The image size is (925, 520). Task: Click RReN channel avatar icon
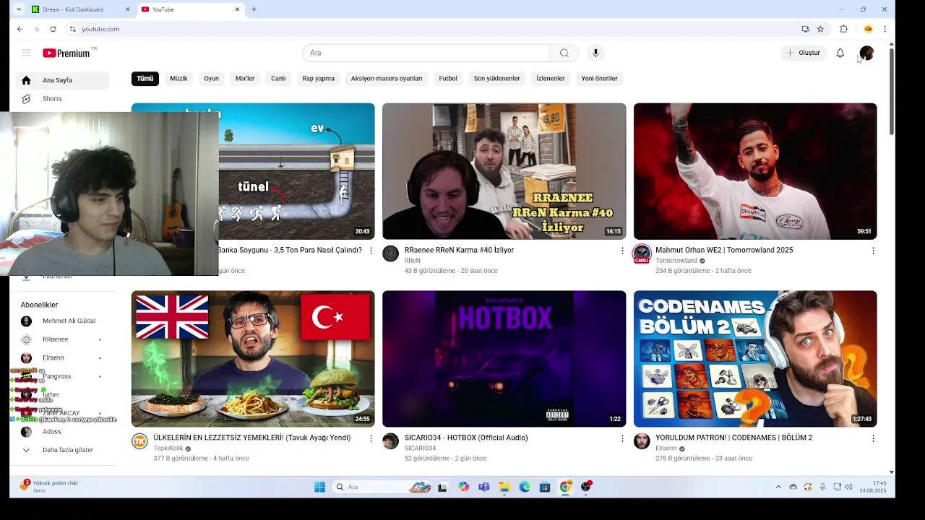click(390, 253)
